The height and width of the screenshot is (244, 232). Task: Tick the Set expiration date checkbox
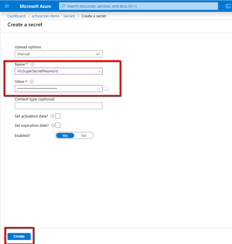pyautogui.click(x=58, y=125)
